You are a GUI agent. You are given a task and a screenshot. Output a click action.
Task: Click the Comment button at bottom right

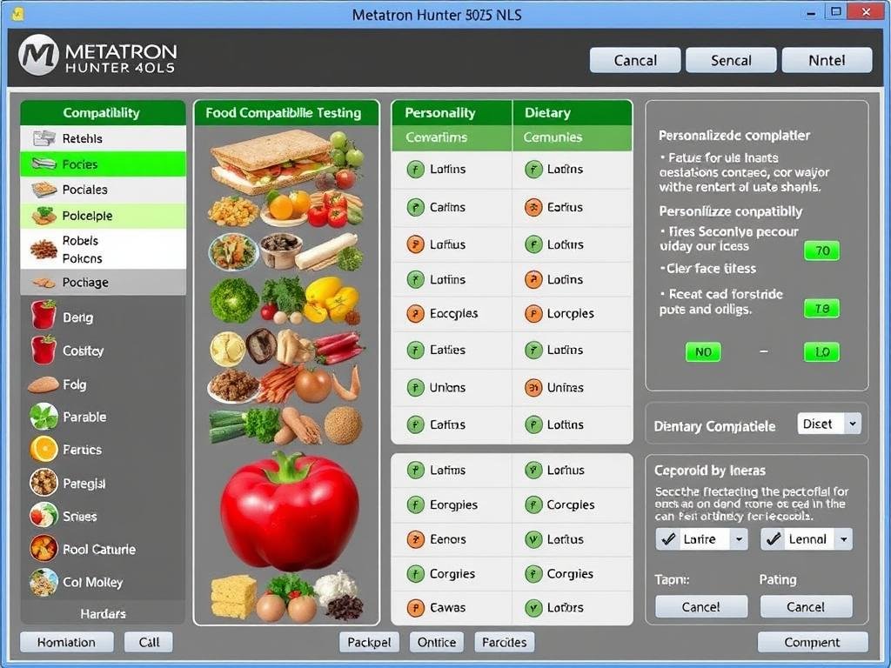(x=813, y=642)
